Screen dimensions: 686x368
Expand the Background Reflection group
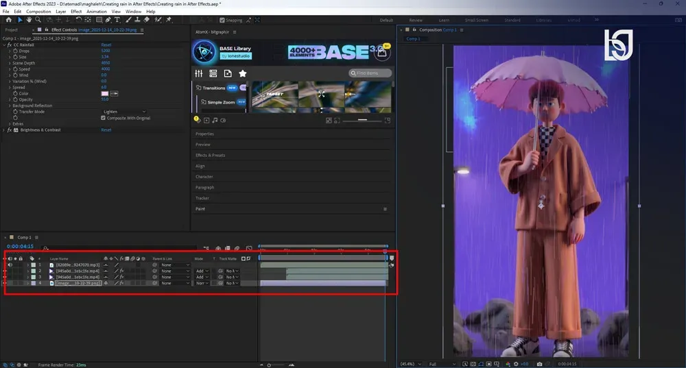[10, 106]
